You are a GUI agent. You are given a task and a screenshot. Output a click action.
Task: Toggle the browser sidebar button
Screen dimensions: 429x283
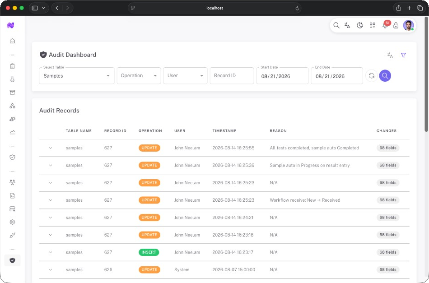35,8
